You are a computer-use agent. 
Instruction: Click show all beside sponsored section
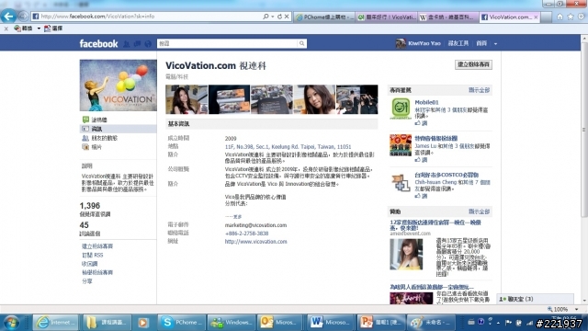(x=479, y=211)
